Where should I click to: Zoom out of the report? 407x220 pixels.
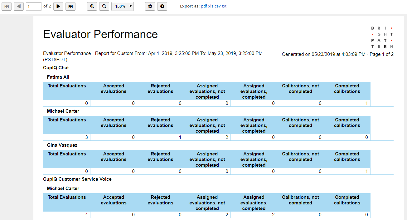click(x=104, y=6)
